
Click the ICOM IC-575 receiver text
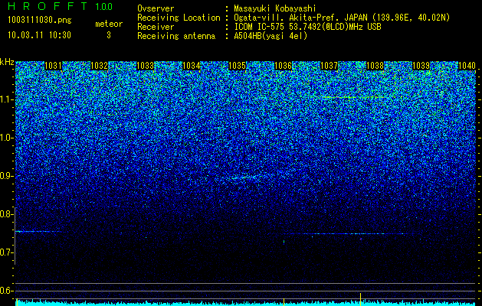(307, 27)
